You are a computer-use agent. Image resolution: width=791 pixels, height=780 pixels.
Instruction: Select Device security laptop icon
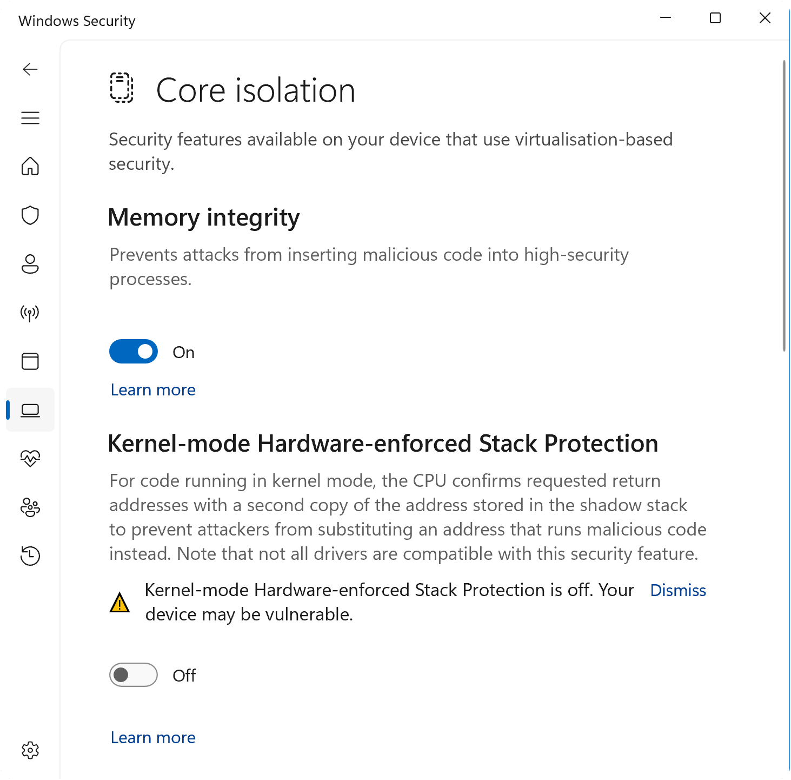tap(30, 410)
